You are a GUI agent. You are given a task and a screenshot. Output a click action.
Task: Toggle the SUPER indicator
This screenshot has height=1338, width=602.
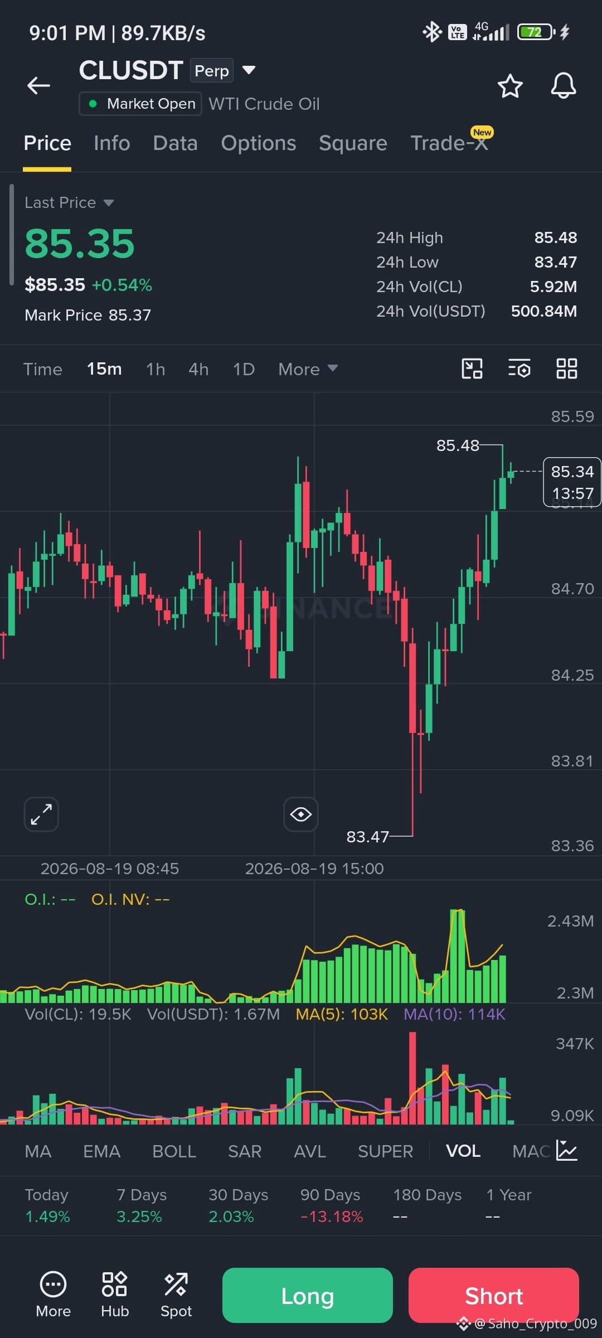[x=386, y=1151]
